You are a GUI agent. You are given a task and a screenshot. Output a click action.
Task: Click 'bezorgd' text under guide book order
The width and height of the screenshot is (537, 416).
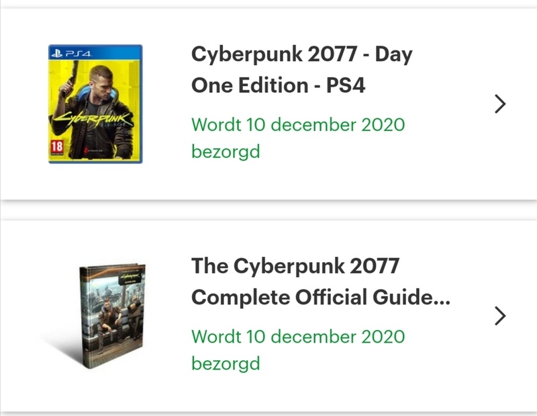[x=225, y=364]
